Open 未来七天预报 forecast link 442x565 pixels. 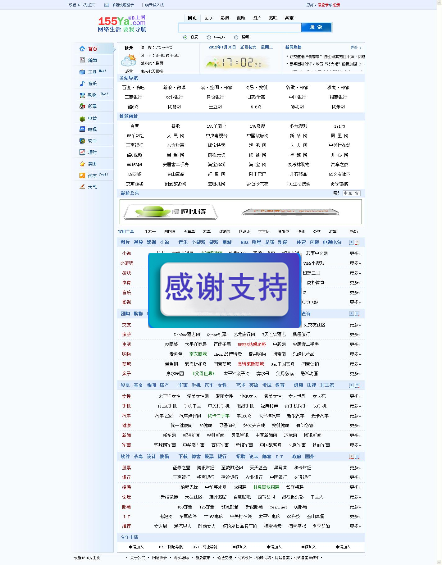point(152,71)
